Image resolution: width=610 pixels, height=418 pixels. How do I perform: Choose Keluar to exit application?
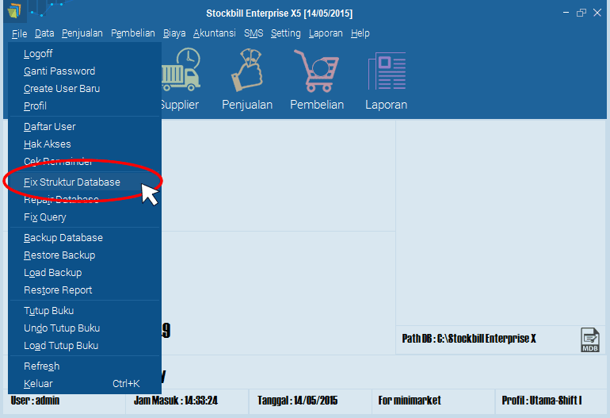coord(85,384)
